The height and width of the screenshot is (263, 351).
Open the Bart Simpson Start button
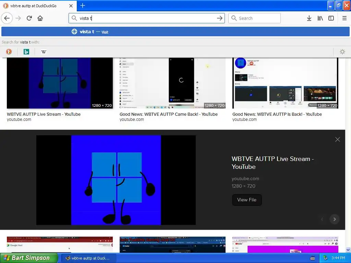click(x=29, y=258)
